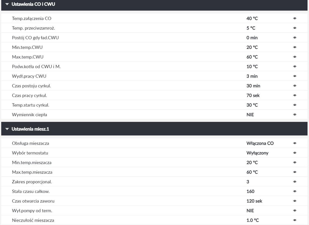Screen dimensions: 309x225
Task: Click eye icon for Min.temp.CWU row
Action: [x=295, y=47]
